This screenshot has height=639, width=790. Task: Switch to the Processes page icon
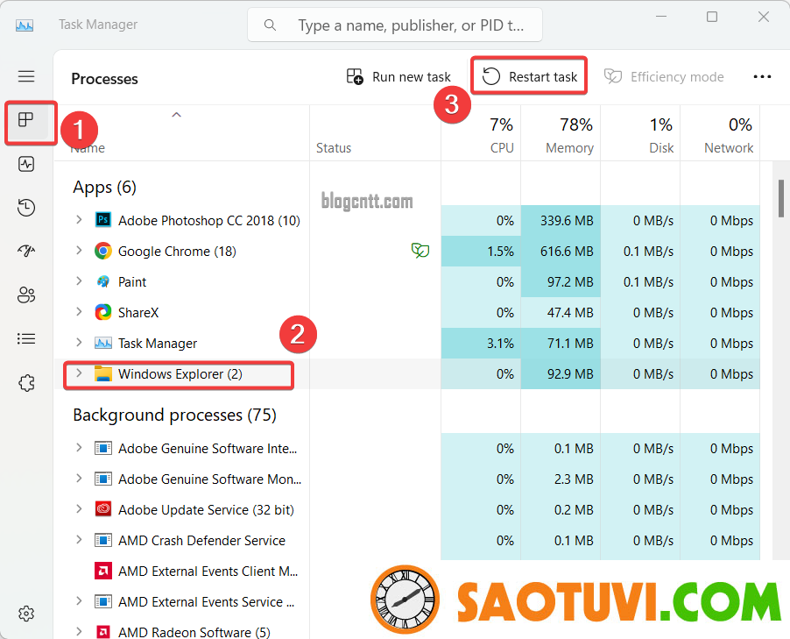(x=25, y=120)
